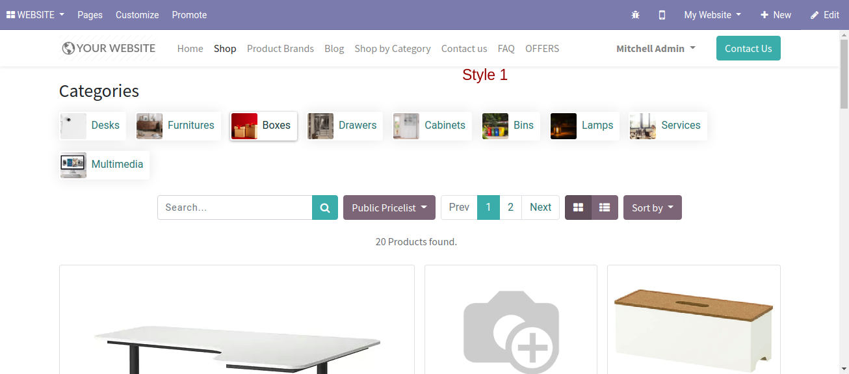Click the Categories heading
Screen dimensions: 849x374
pyautogui.click(x=99, y=91)
